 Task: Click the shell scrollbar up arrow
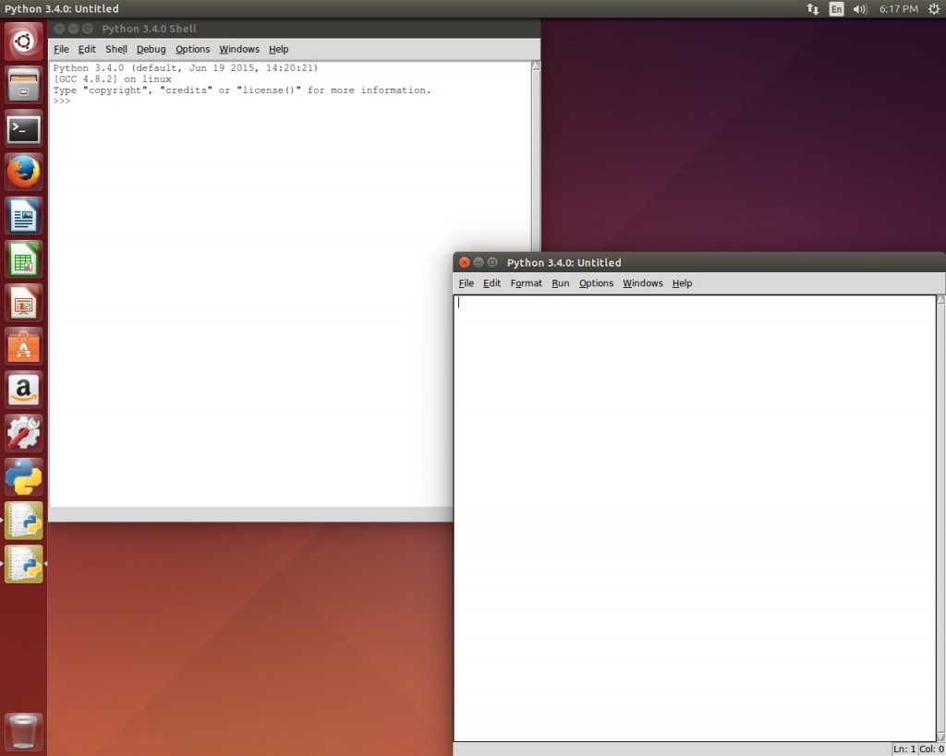(536, 64)
